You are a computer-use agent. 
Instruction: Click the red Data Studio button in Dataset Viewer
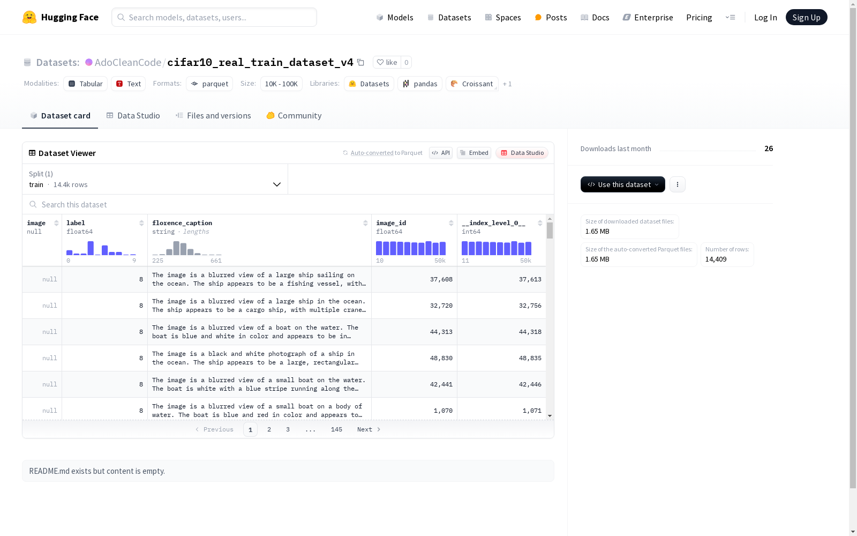point(522,153)
